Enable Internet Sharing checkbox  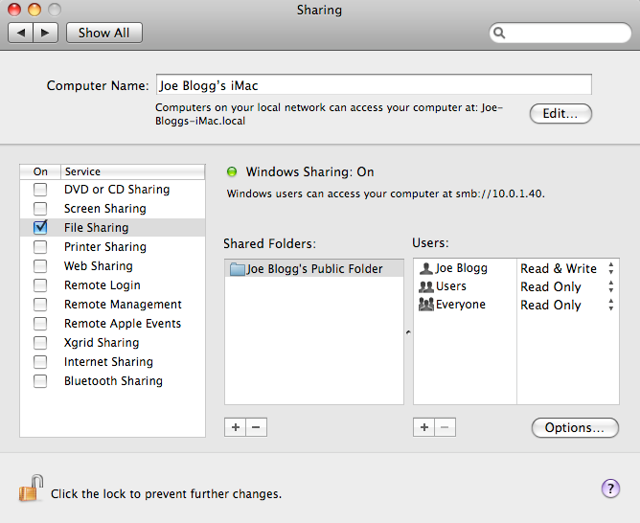pos(40,362)
